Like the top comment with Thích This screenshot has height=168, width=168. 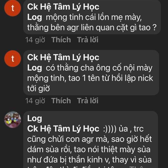pos(61,40)
